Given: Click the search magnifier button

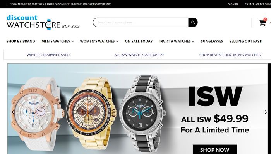Looking at the screenshot, I should click(193, 22).
